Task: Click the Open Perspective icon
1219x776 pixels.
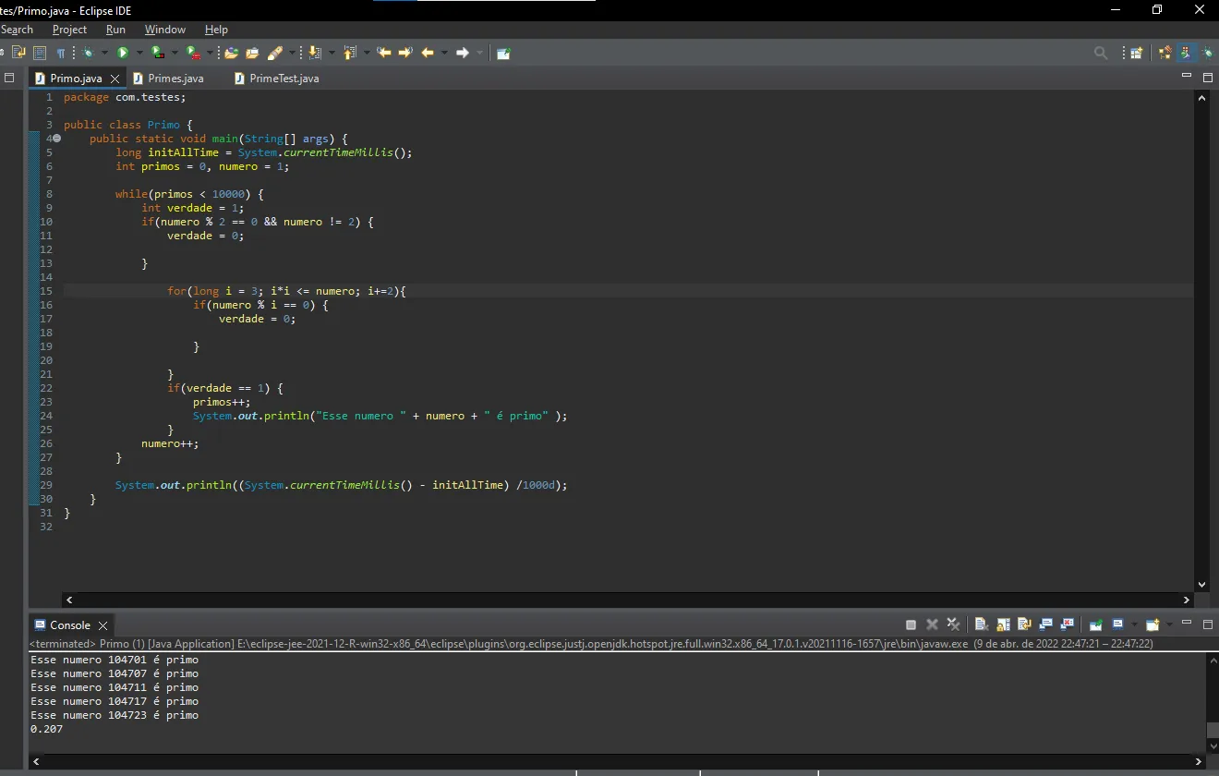Action: (x=1136, y=53)
